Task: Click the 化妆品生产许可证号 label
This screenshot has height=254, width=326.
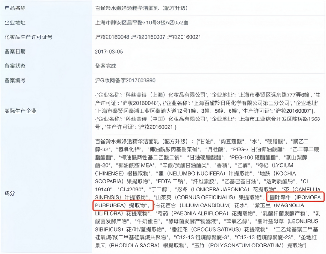Action: pyautogui.click(x=28, y=37)
